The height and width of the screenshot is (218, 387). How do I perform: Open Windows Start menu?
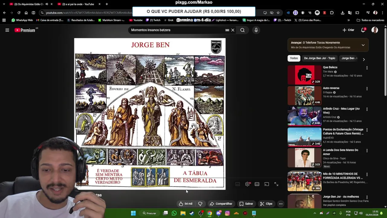[133, 213]
